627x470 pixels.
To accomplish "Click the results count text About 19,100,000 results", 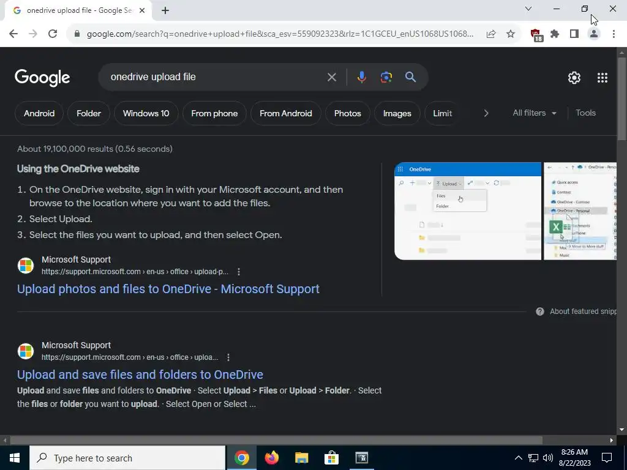I will click(x=95, y=149).
